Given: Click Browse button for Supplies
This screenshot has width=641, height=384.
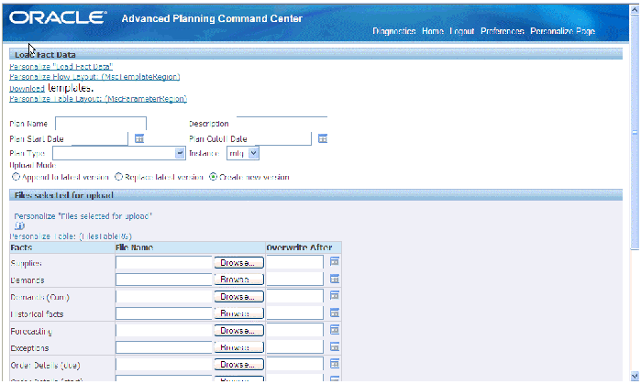Looking at the screenshot, I should pyautogui.click(x=239, y=263).
